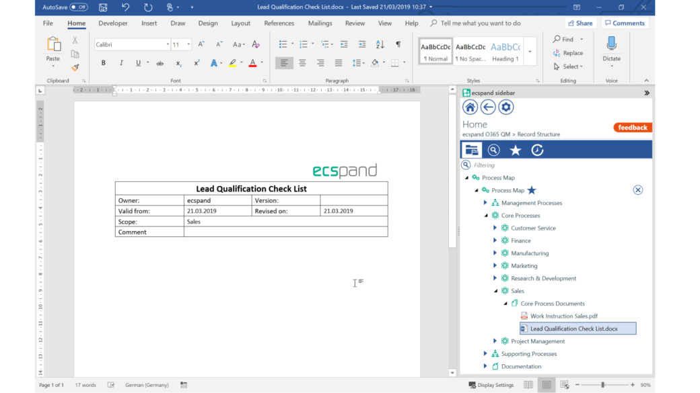Click the Find button
The height and width of the screenshot is (393, 700).
pos(564,39)
